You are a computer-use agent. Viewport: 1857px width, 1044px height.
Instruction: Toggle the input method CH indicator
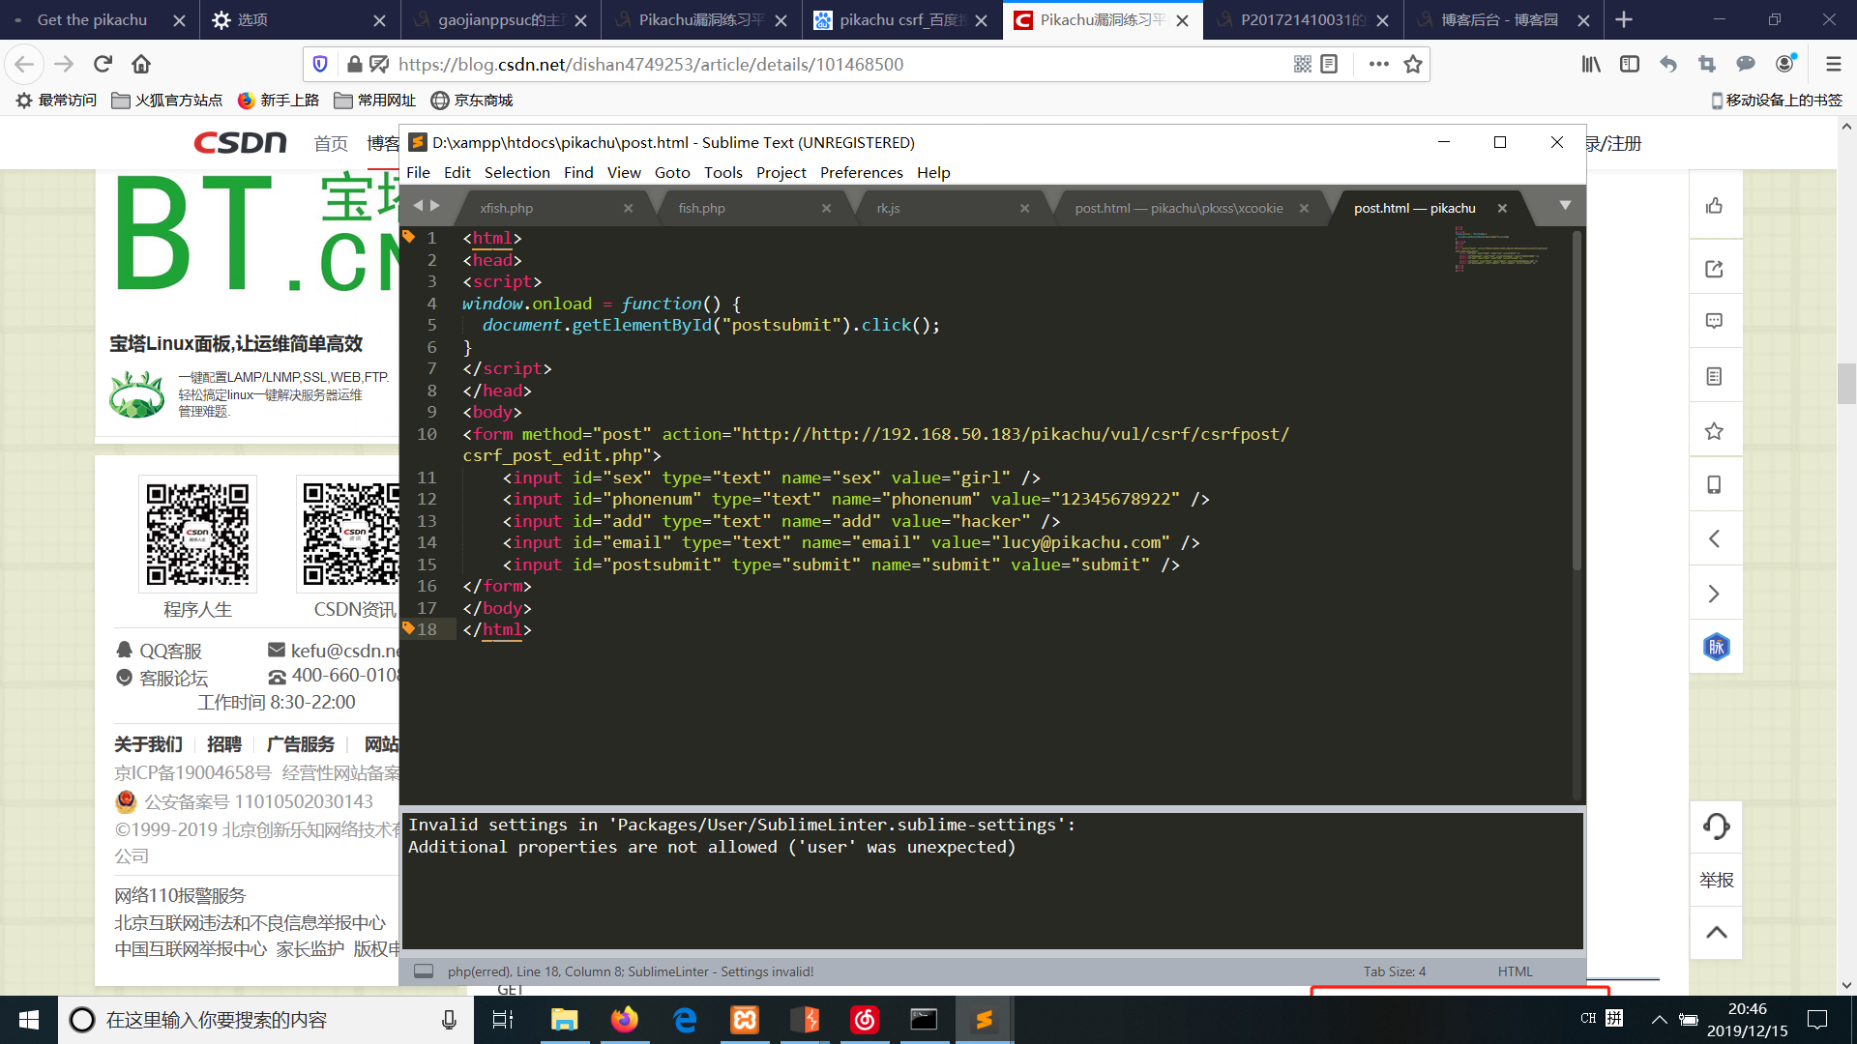coord(1588,1019)
